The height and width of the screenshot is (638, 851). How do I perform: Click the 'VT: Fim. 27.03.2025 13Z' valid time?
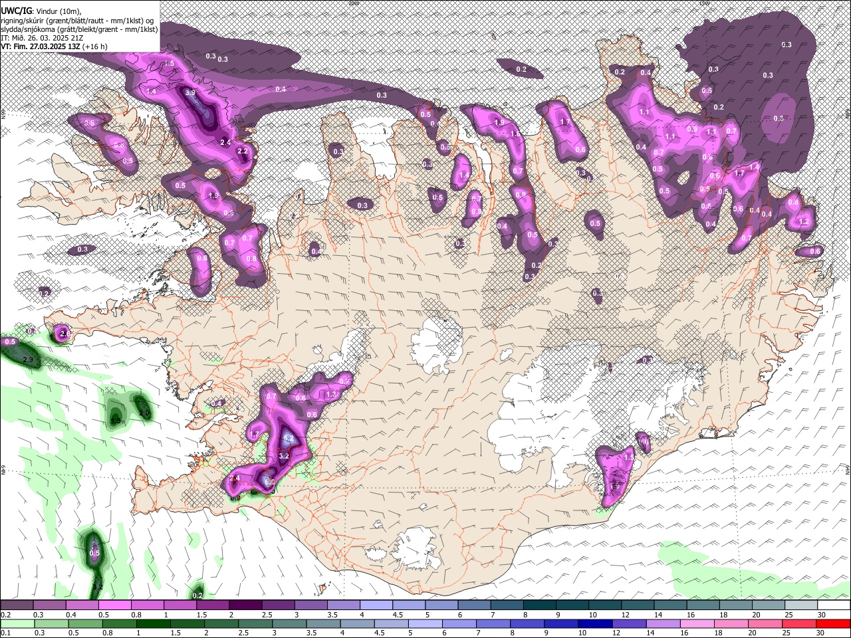[40, 47]
